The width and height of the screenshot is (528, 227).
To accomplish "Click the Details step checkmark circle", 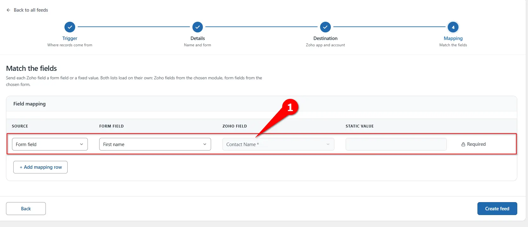I will tap(197, 27).
